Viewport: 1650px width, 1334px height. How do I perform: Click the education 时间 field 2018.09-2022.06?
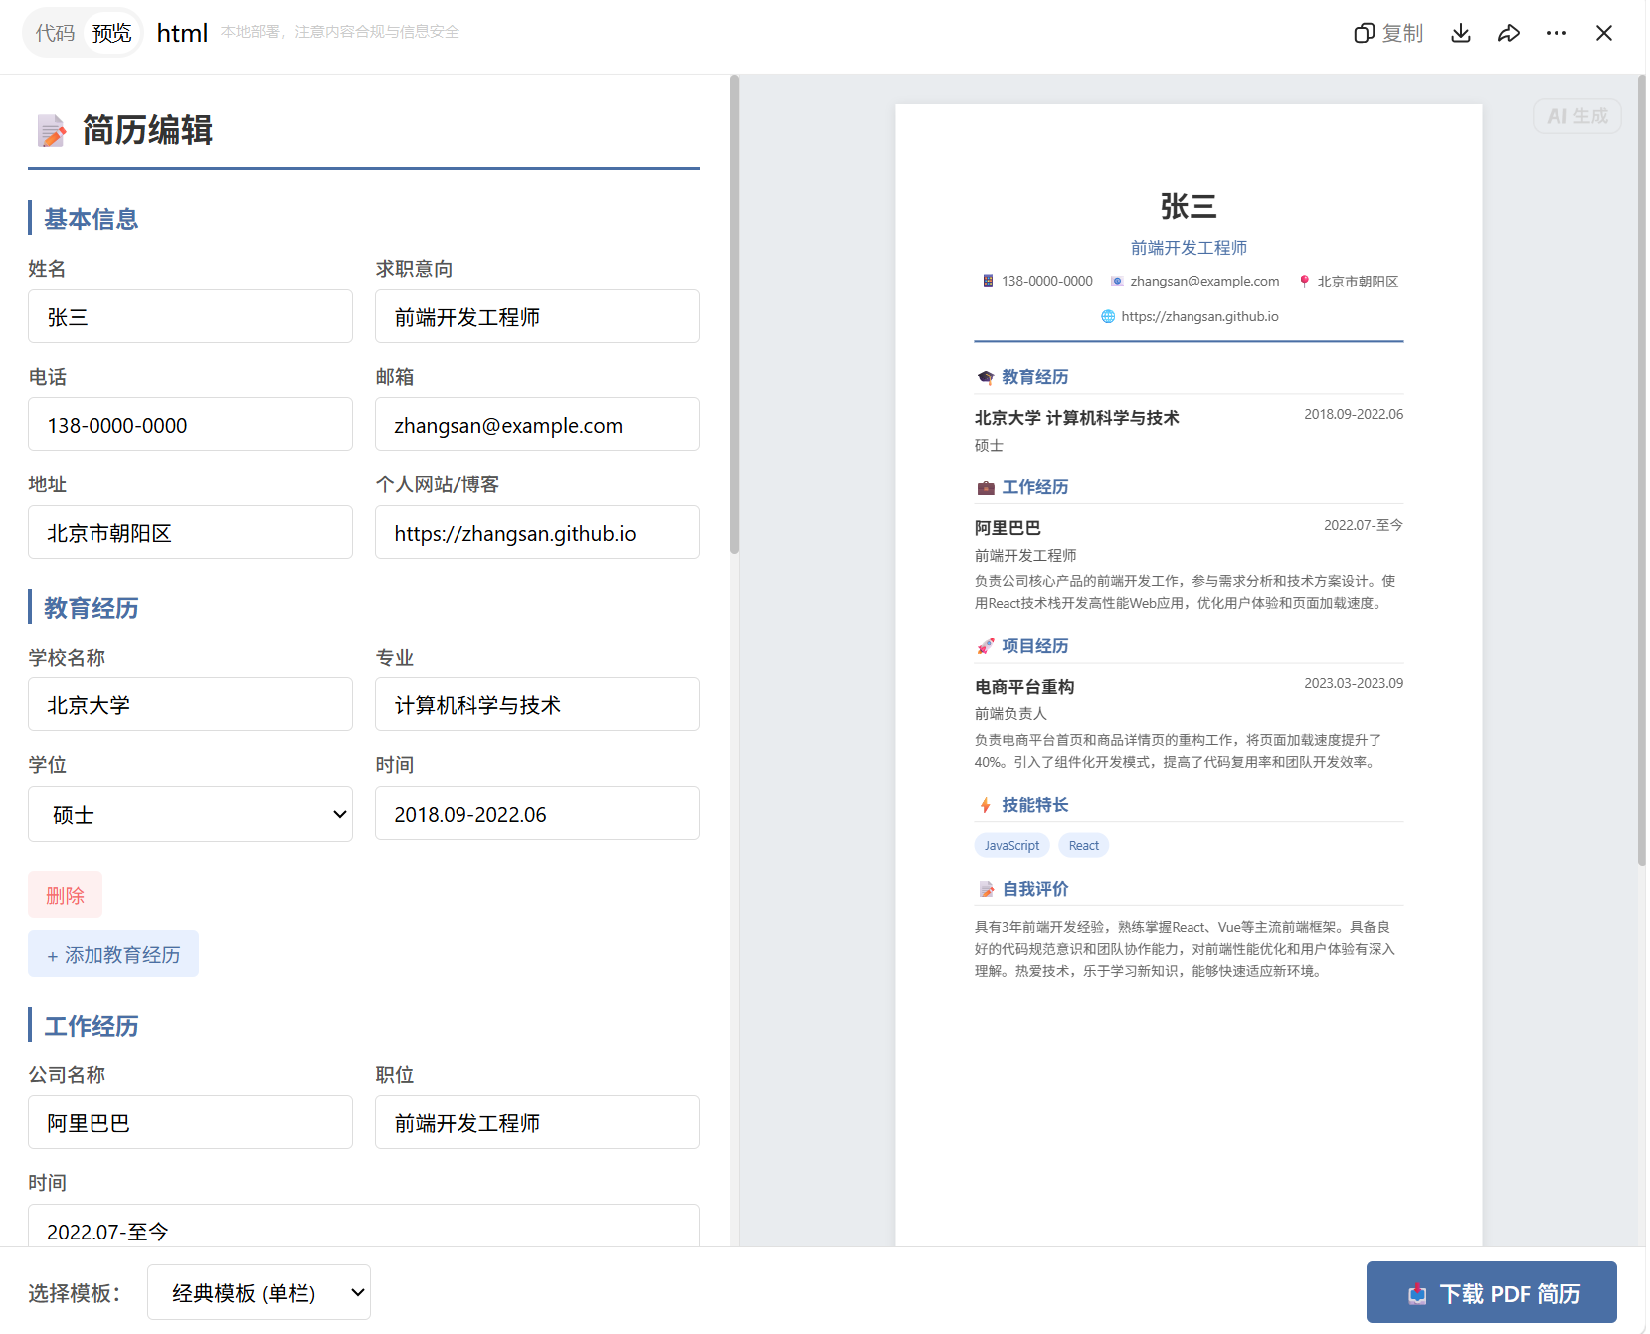(537, 813)
